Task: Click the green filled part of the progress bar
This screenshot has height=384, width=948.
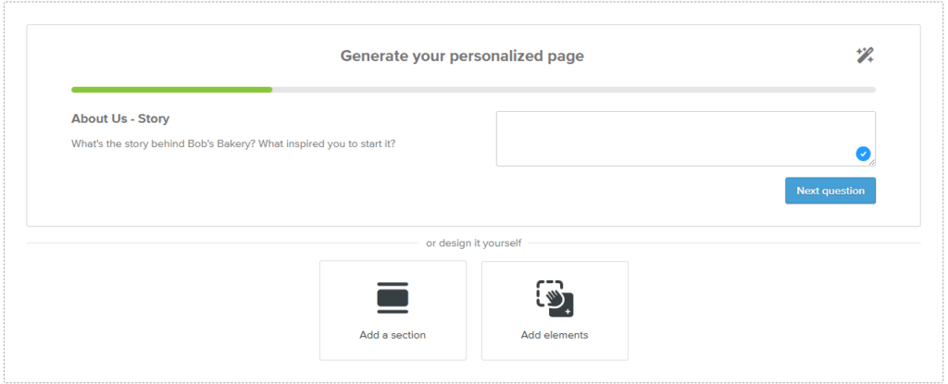Action: [171, 90]
